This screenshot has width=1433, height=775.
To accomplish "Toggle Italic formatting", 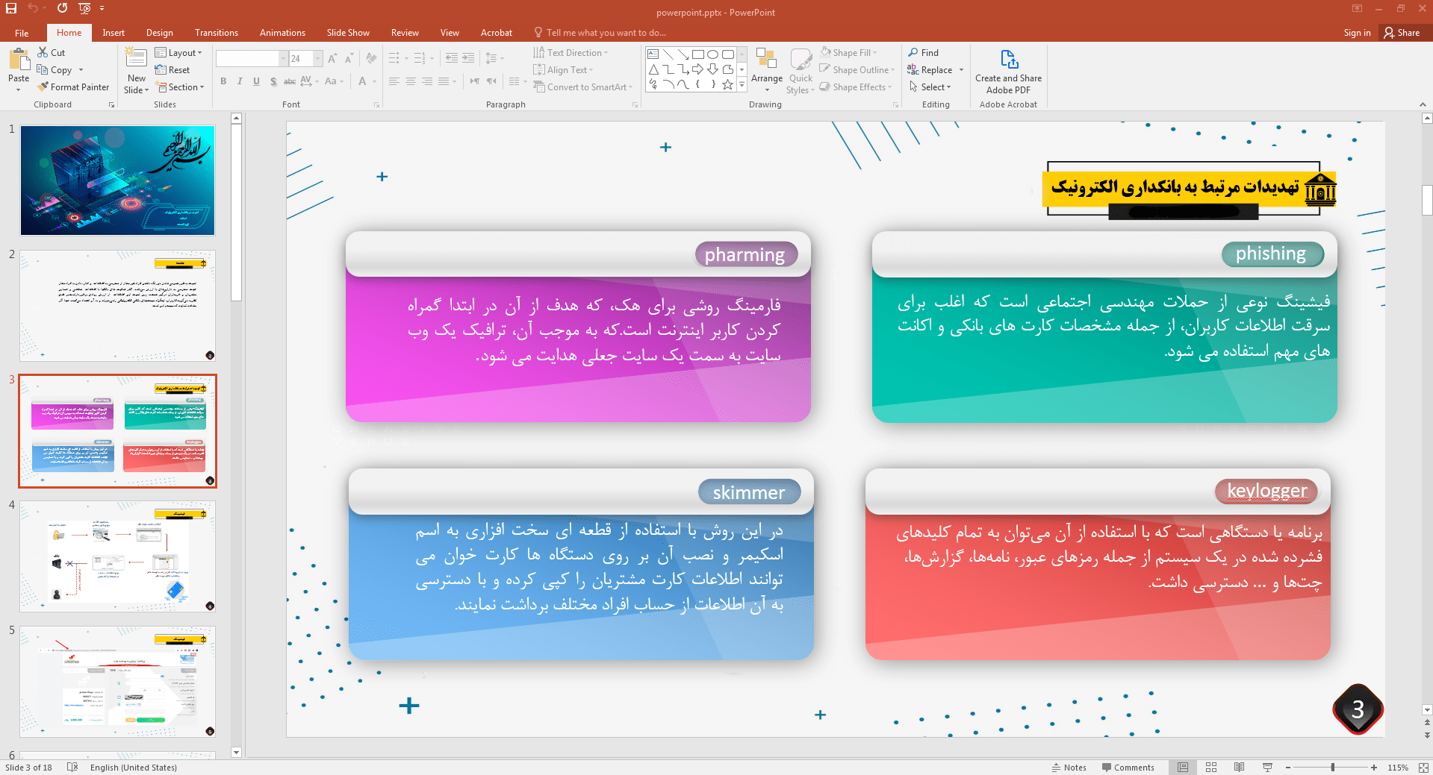I will coord(240,81).
